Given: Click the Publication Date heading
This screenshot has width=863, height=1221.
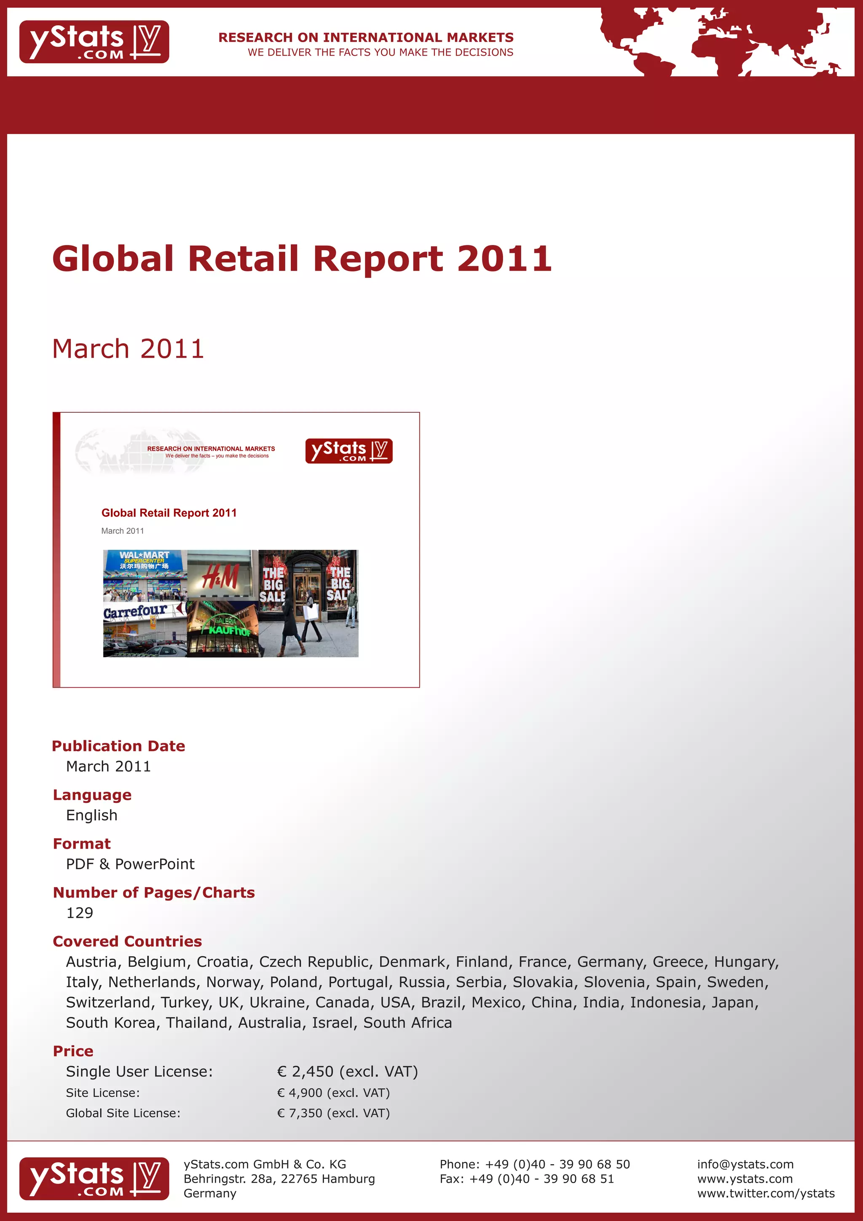Looking at the screenshot, I should pos(118,746).
